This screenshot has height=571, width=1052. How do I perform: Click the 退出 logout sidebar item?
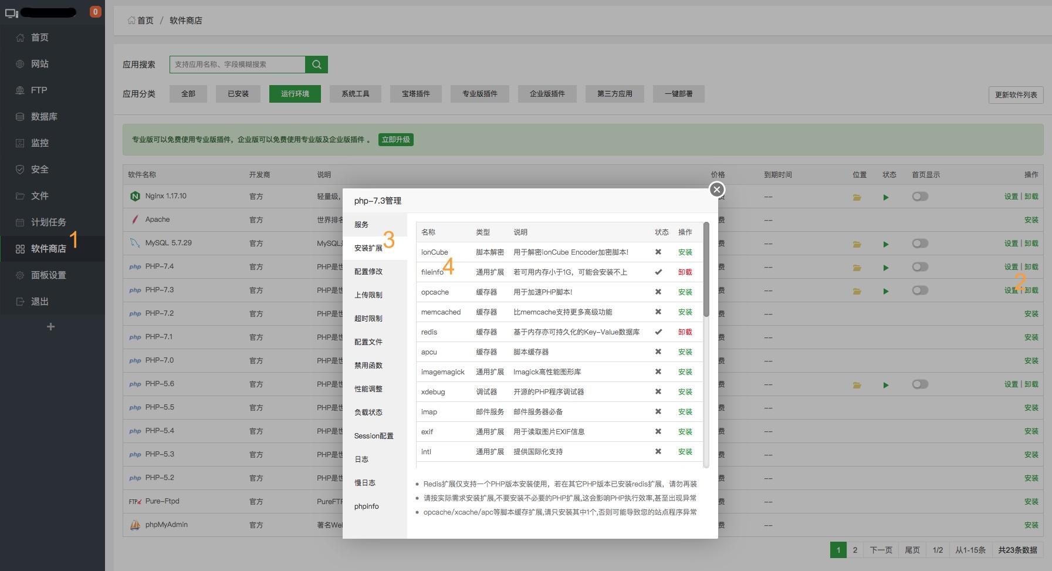click(52, 302)
